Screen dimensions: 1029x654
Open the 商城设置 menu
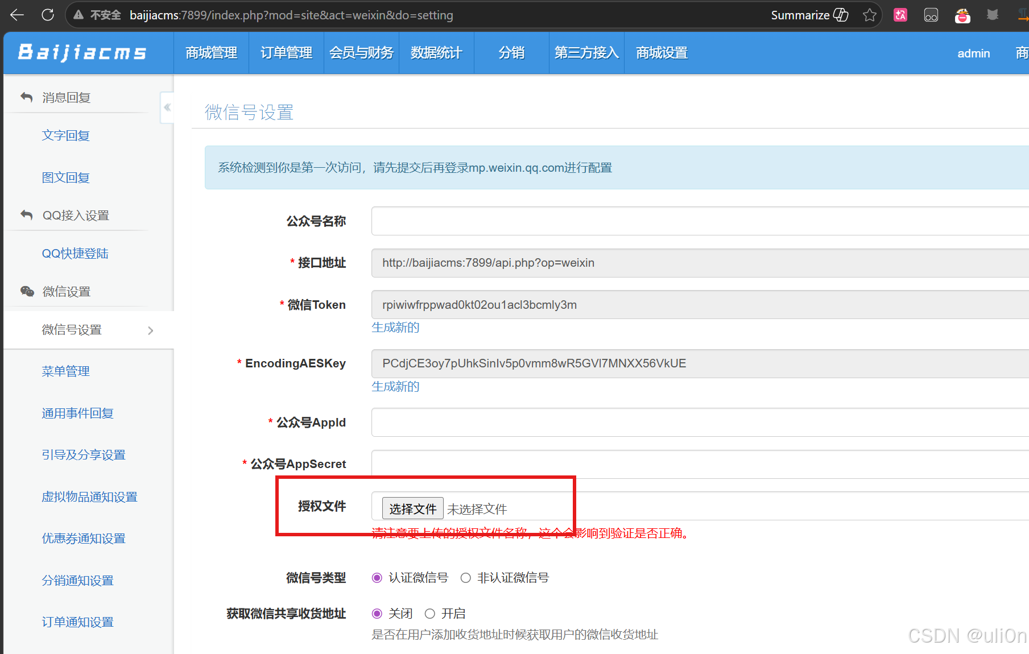click(x=662, y=53)
